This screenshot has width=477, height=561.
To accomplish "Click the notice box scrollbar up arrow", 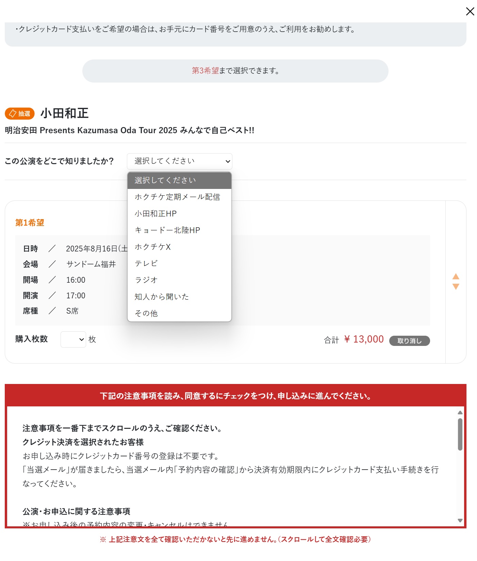I will 460,413.
